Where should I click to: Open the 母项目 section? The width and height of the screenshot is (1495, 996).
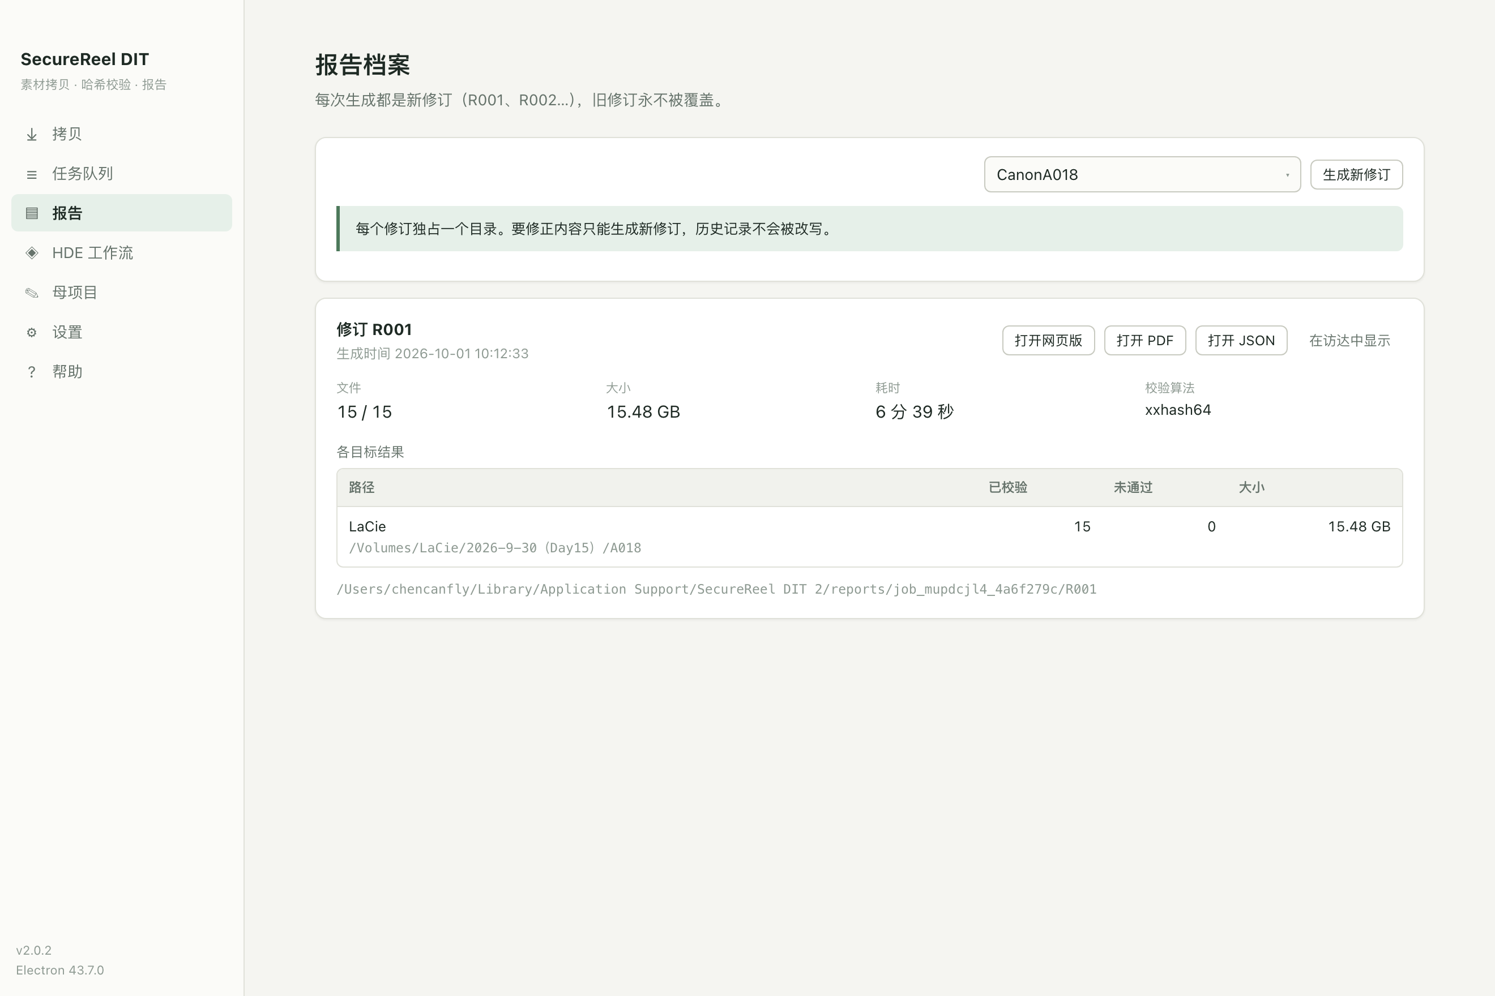point(121,292)
